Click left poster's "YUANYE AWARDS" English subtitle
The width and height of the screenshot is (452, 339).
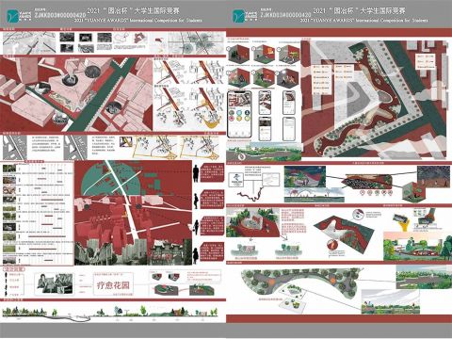138,21
